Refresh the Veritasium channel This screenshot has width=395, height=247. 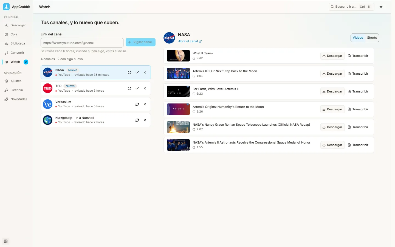click(137, 104)
